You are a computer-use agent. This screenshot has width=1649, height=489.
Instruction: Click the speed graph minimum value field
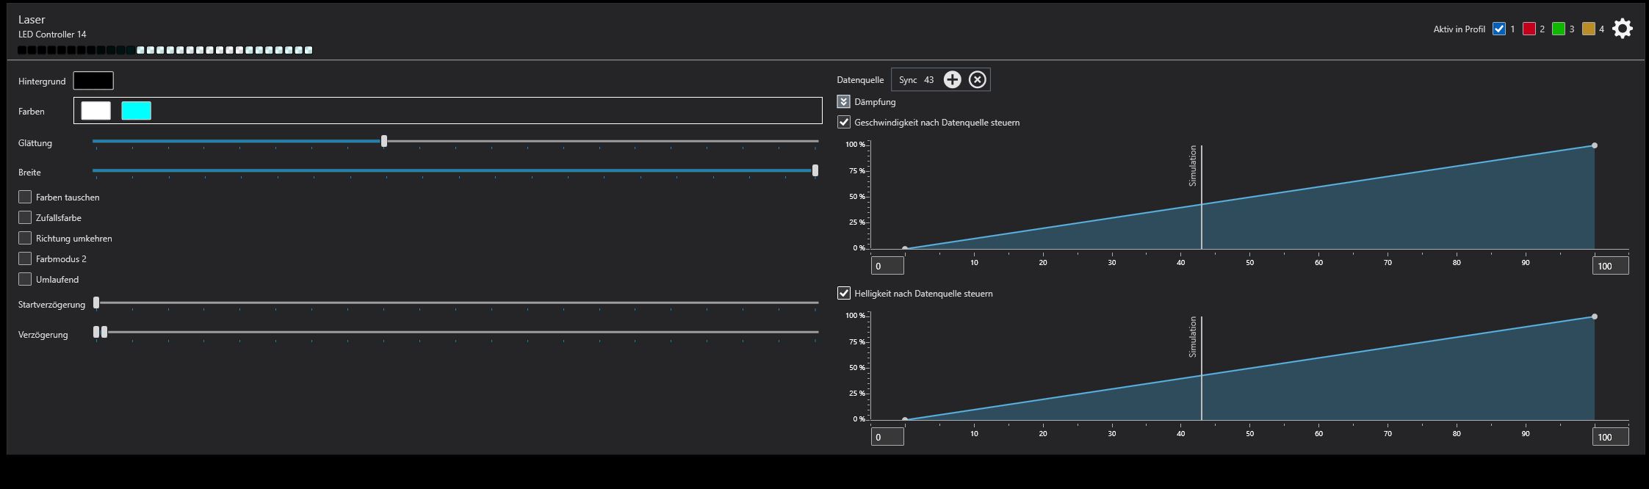point(887,266)
